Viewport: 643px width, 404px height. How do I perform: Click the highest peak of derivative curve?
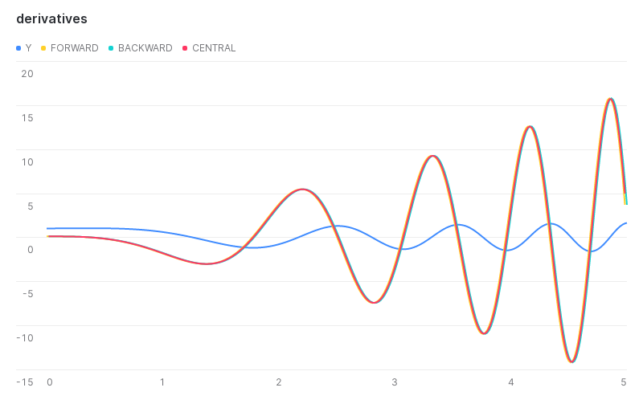[x=611, y=99]
